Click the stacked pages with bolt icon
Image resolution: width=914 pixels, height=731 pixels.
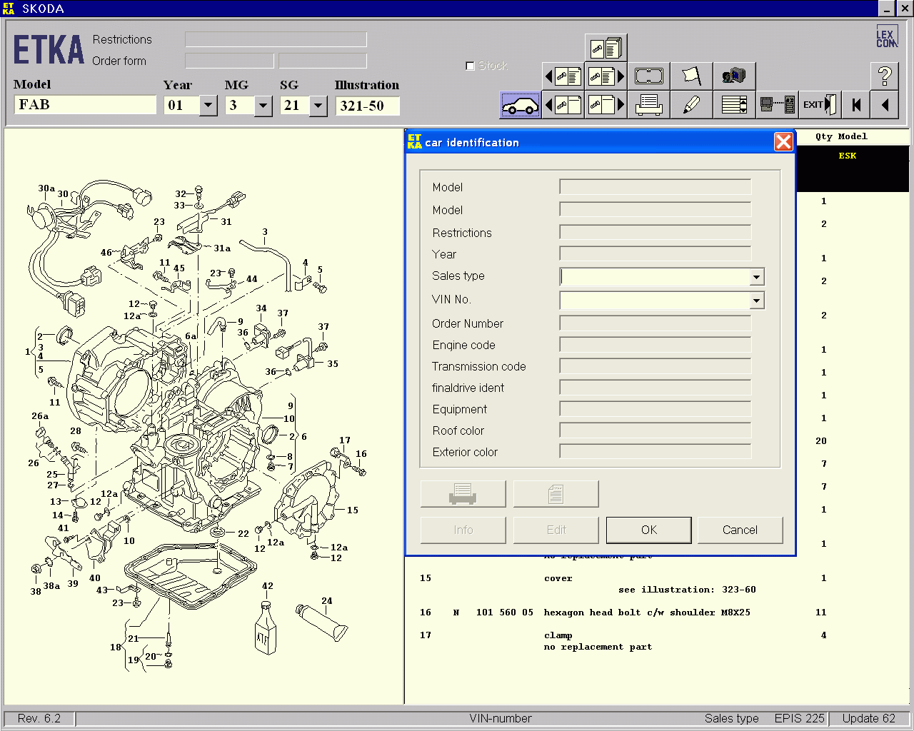click(606, 48)
